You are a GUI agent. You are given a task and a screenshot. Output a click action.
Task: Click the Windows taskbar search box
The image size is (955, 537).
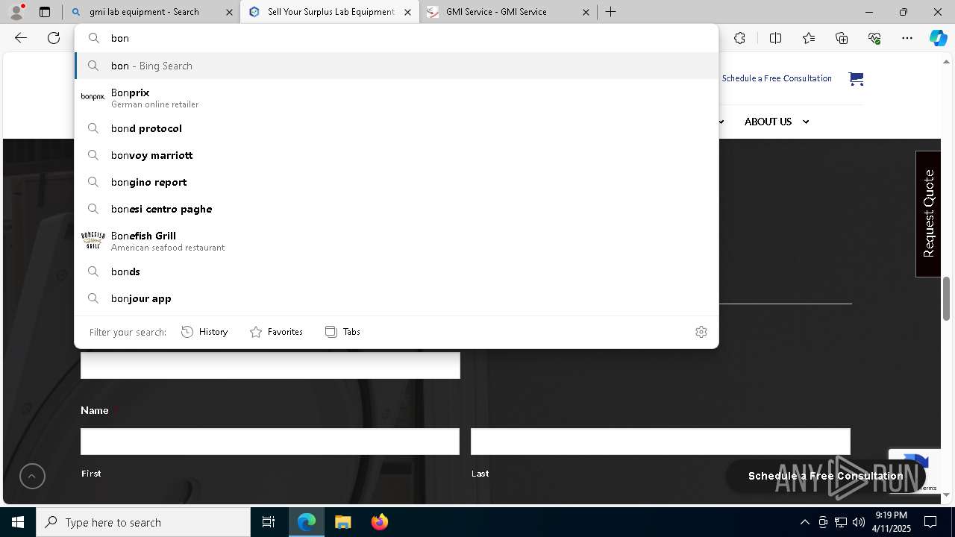pyautogui.click(x=143, y=522)
